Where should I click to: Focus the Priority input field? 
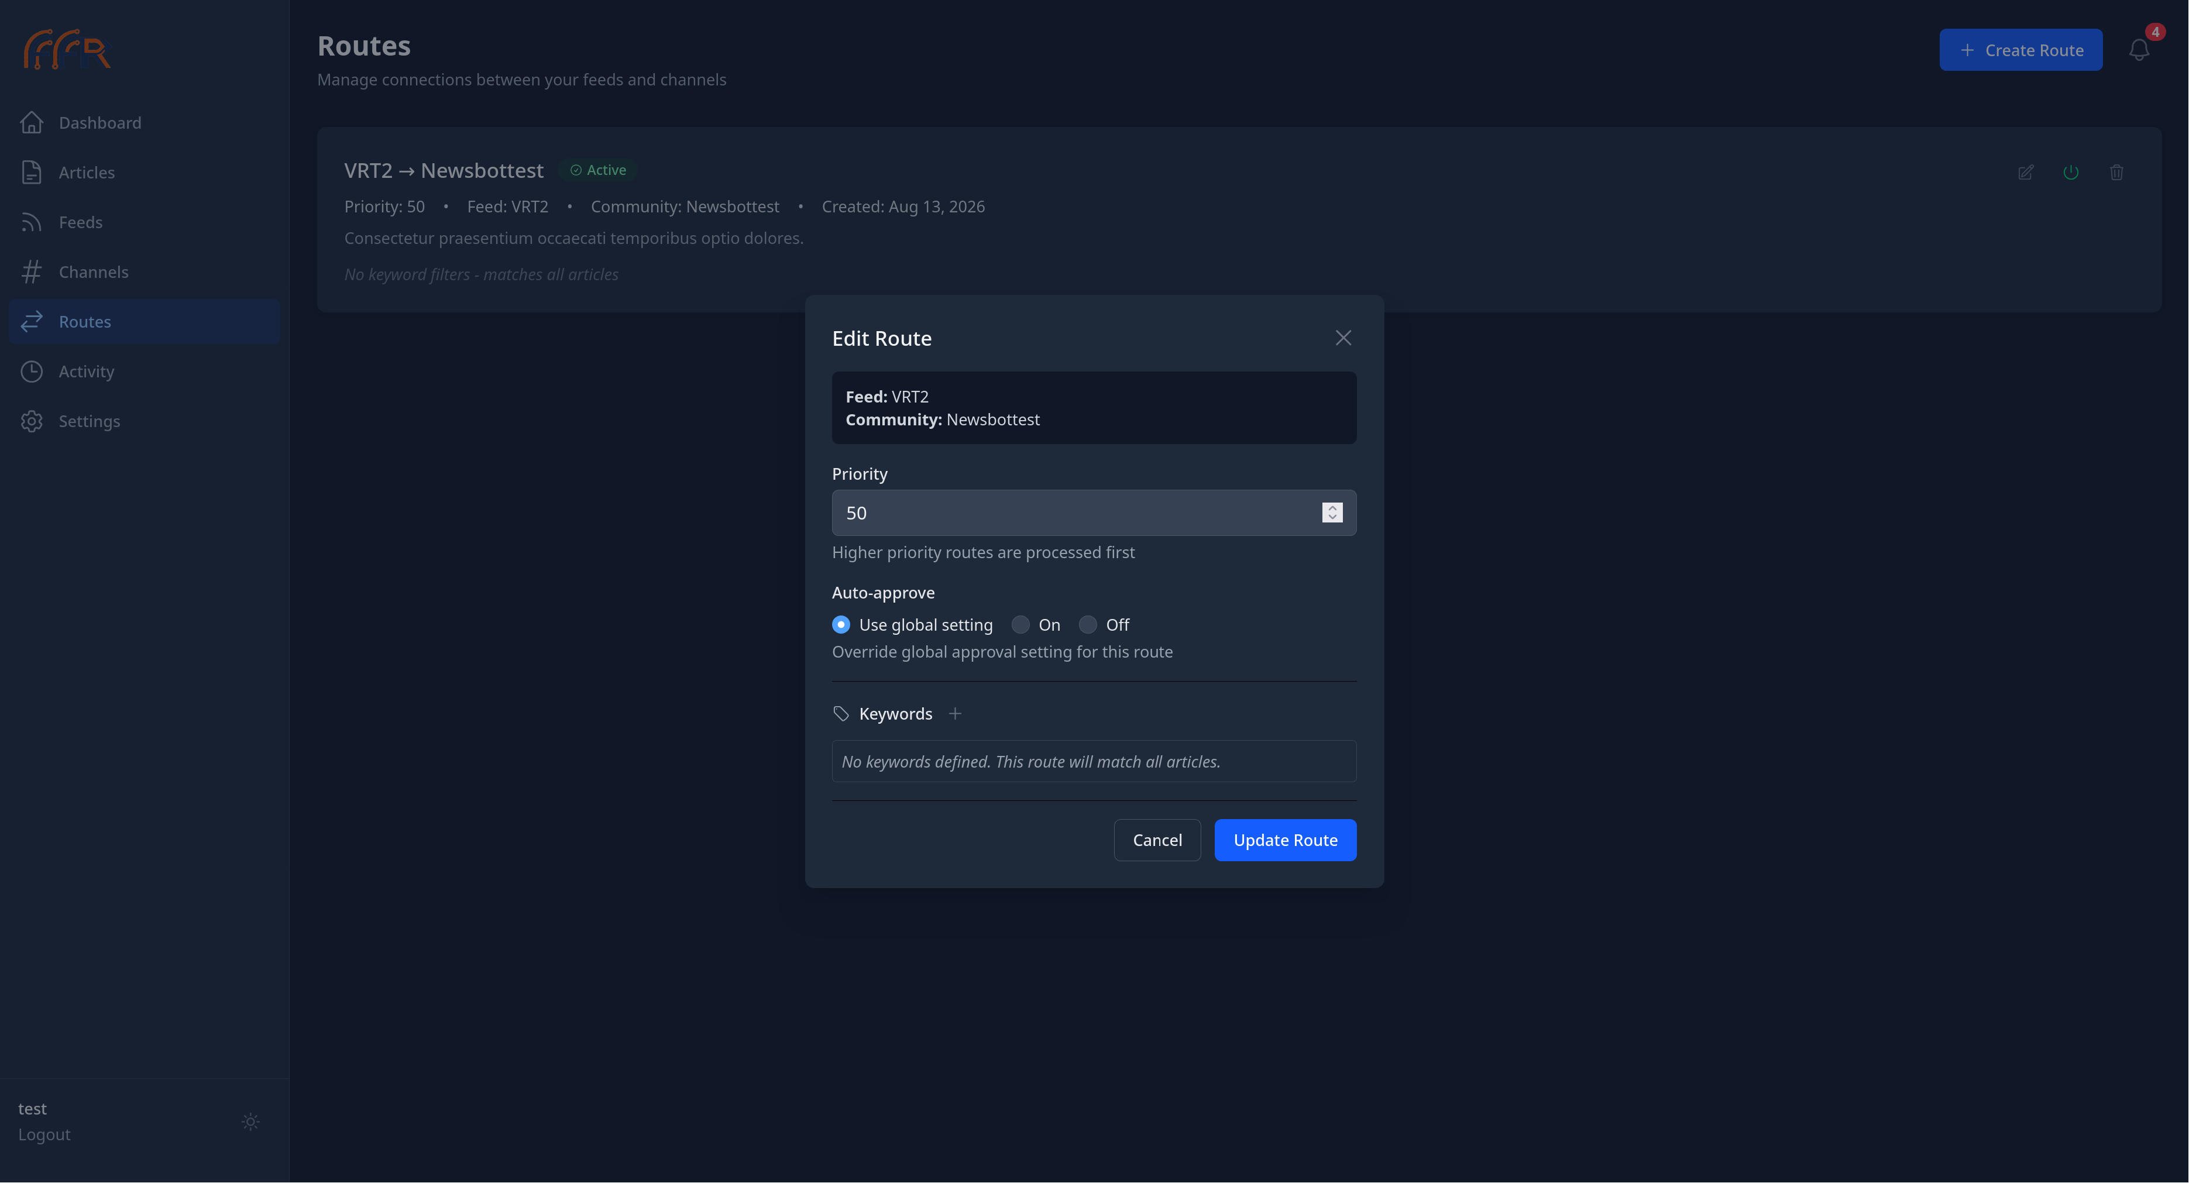click(x=1094, y=513)
